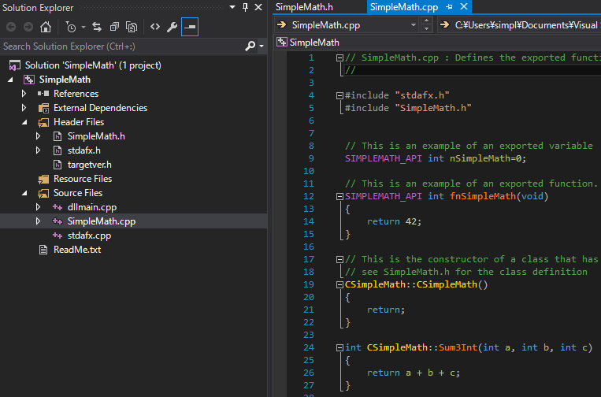Screen dimensions: 601x397
Task: Expand the External Dependencies node
Action: coord(24,108)
